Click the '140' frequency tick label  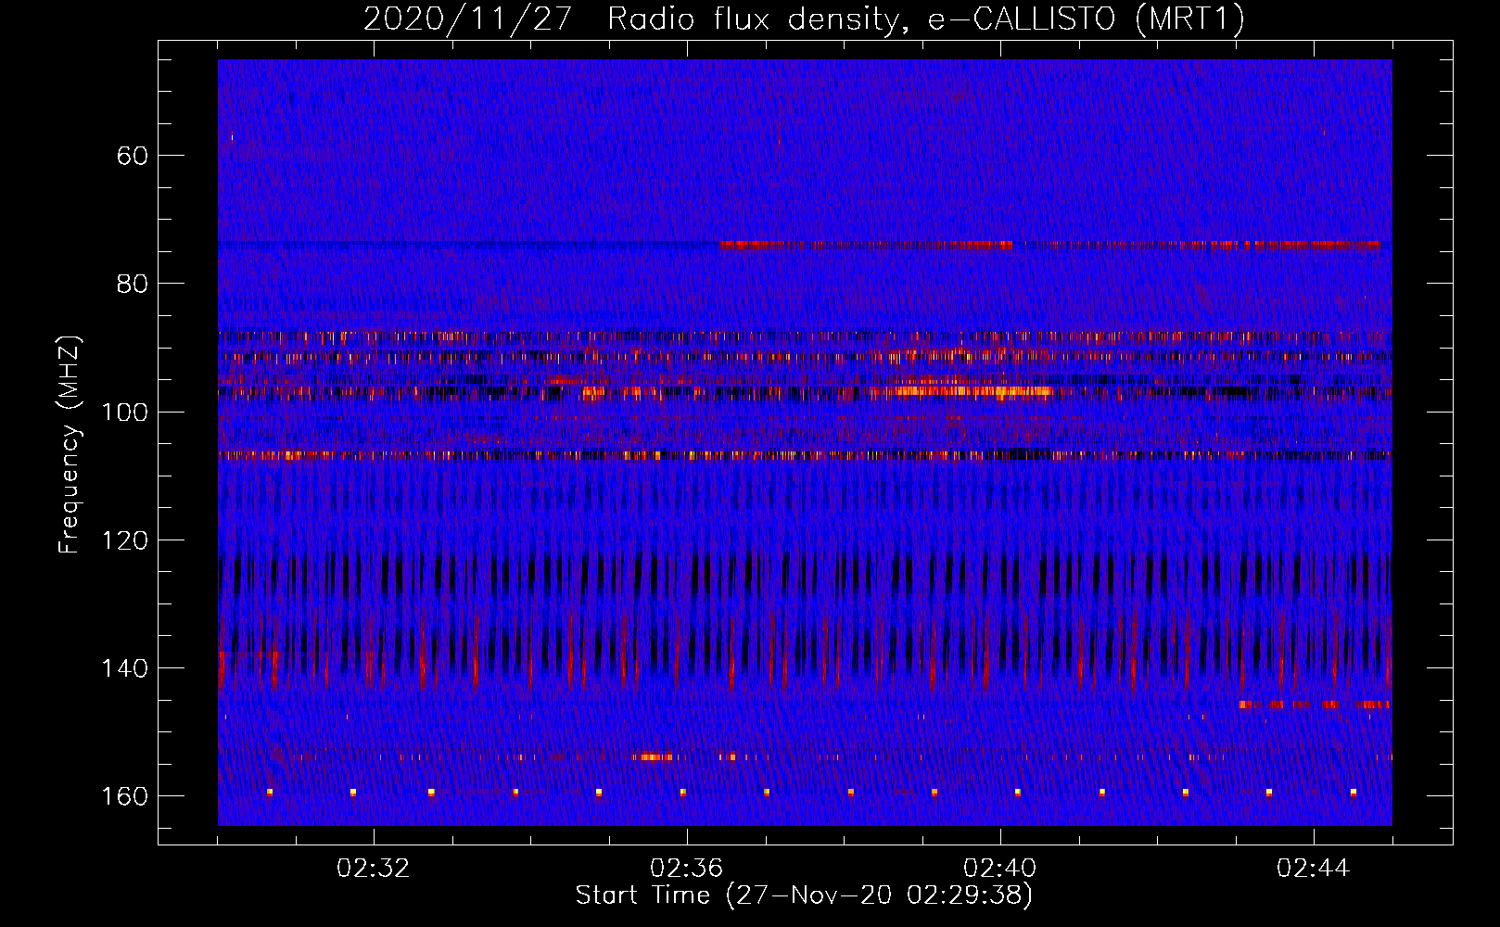point(124,668)
